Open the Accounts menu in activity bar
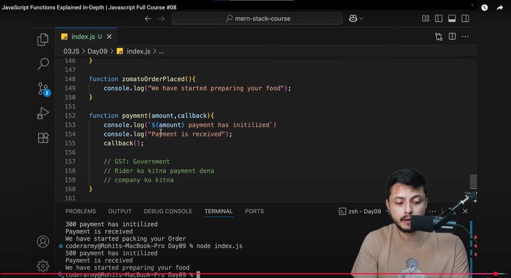This screenshot has height=278, width=511. point(43,241)
